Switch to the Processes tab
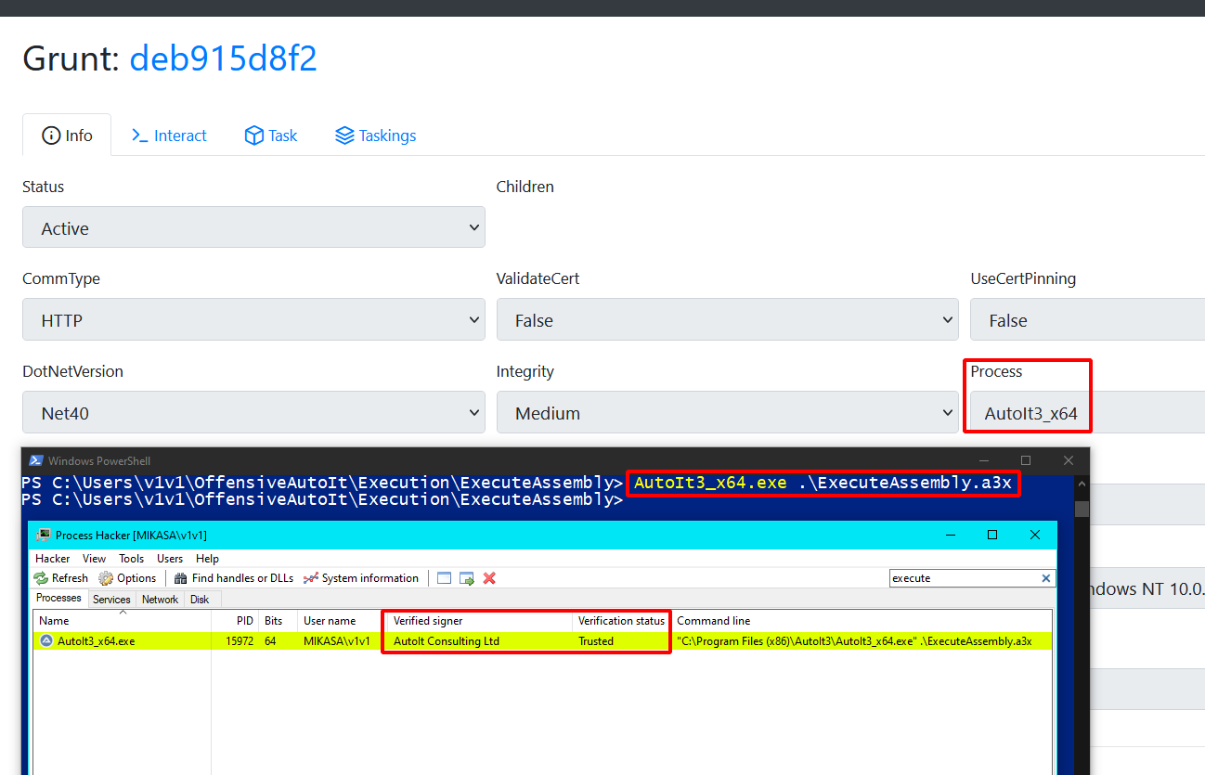This screenshot has width=1205, height=775. [59, 599]
